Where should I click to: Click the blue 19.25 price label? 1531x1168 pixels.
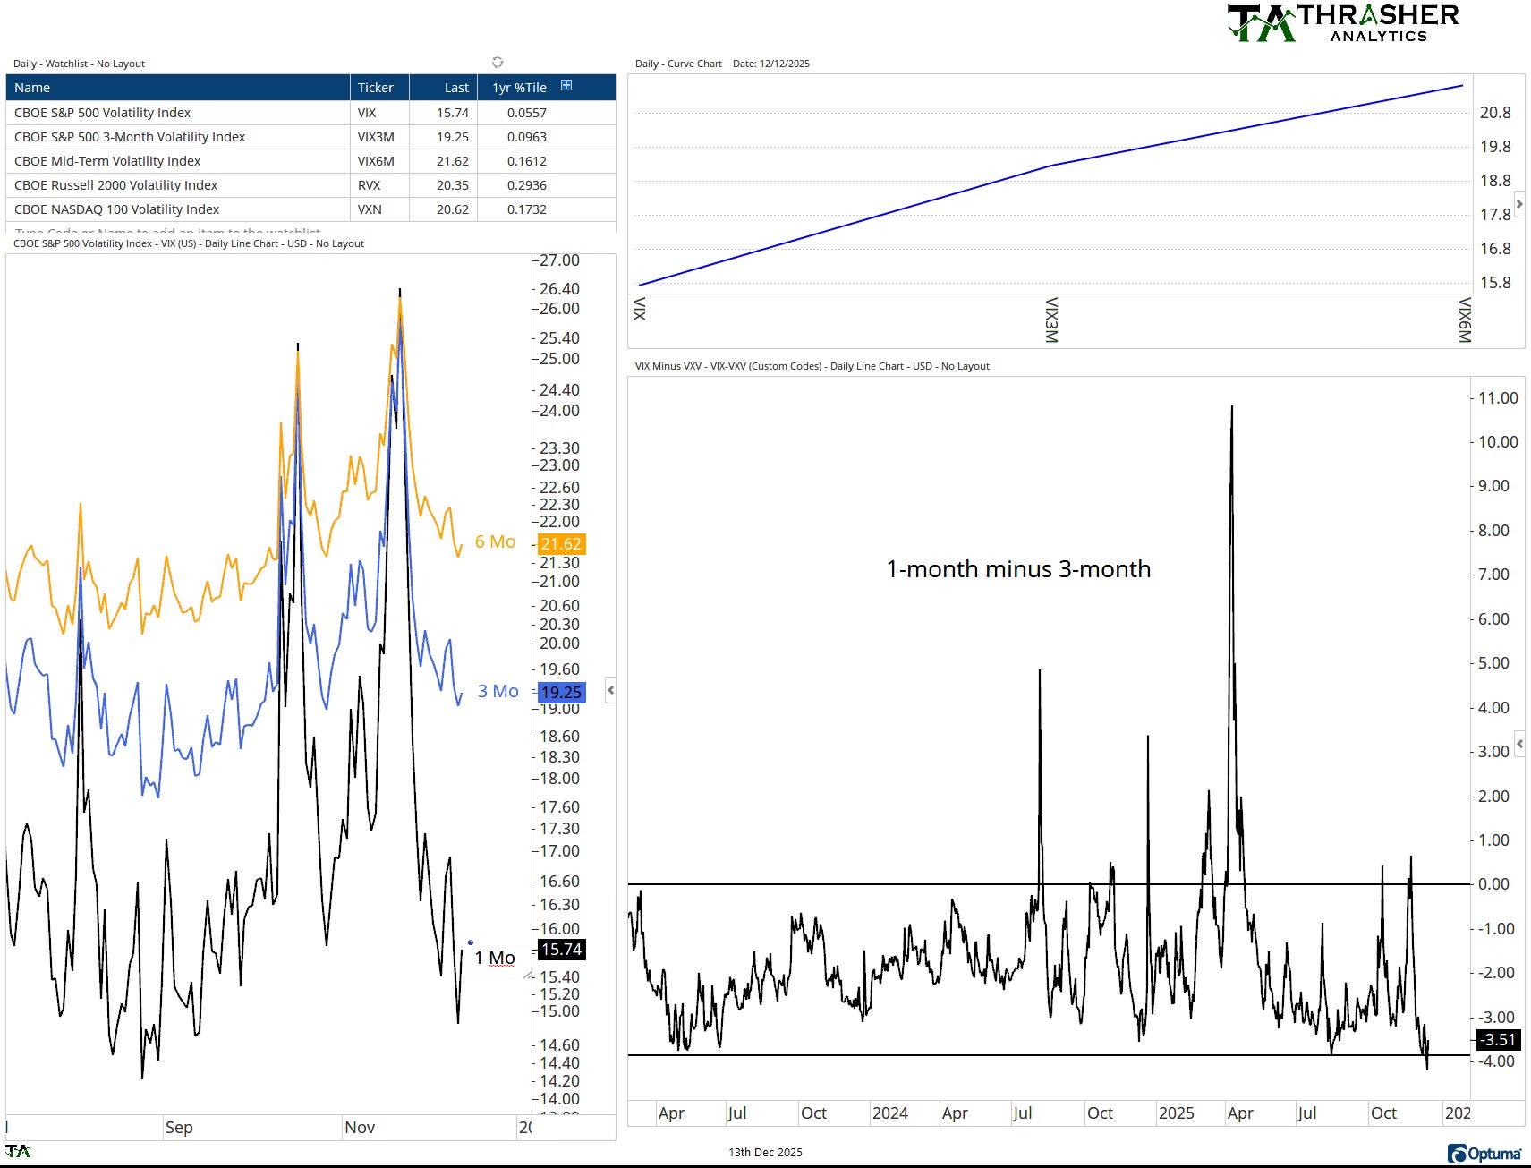click(x=561, y=692)
